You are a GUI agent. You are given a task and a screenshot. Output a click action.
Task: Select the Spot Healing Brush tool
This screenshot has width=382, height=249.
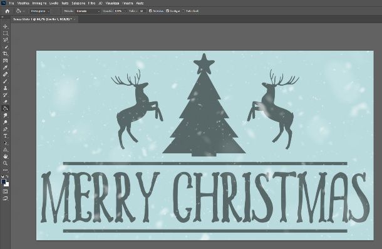tap(6, 74)
